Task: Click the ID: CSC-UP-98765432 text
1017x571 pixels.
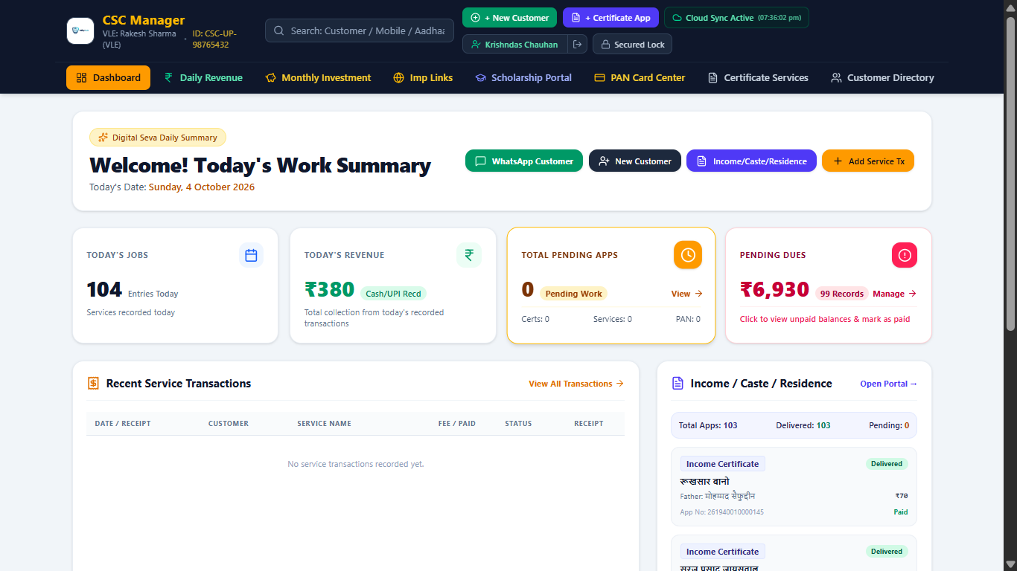Action: coord(215,39)
